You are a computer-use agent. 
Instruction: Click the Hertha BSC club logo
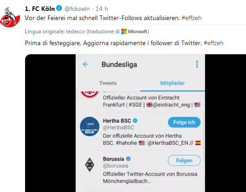89,126
